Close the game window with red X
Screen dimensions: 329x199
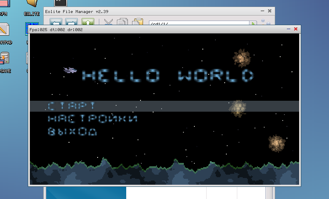[x=296, y=29]
